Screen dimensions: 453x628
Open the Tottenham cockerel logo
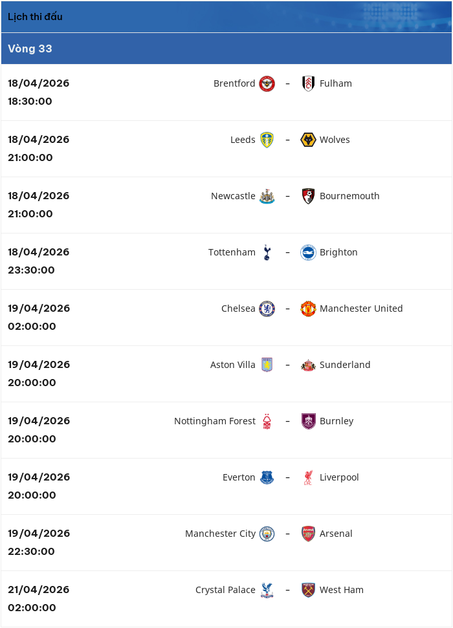click(267, 252)
